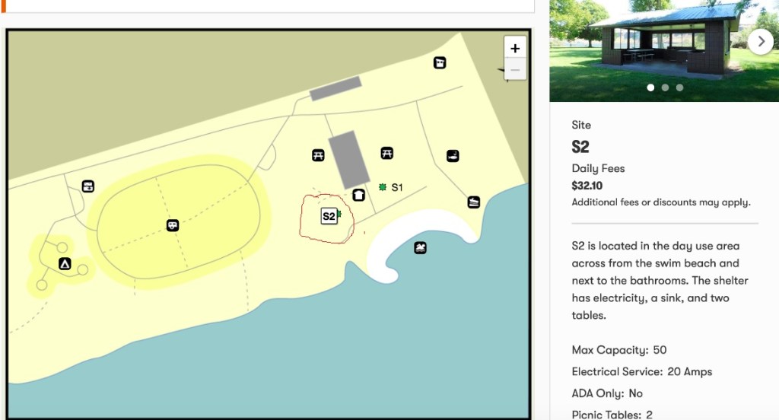This screenshot has width=779, height=420.
Task: Click the large gray building on map
Action: (x=349, y=159)
